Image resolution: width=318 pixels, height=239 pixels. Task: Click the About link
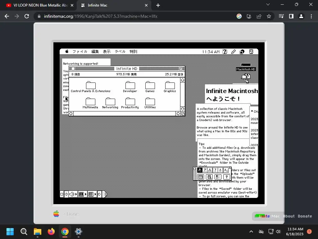289,216
